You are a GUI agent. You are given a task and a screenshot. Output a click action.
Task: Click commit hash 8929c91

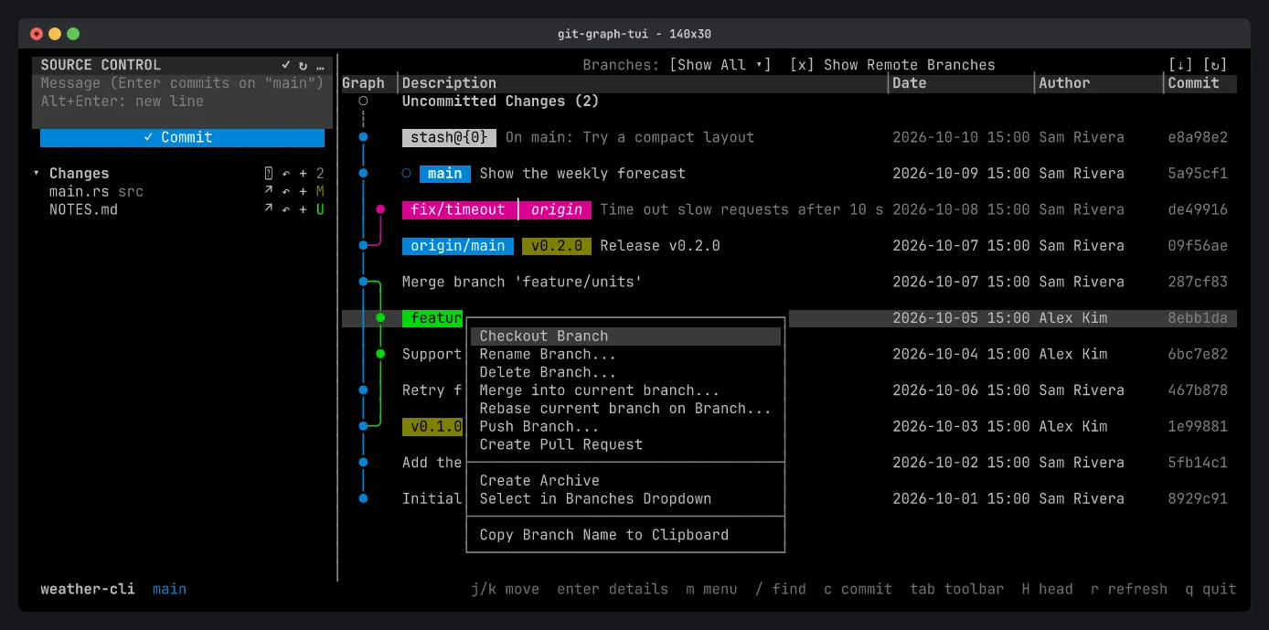(x=1198, y=498)
